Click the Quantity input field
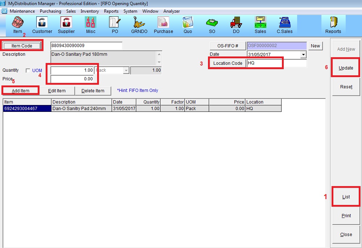362x248 pixels. click(x=72, y=70)
